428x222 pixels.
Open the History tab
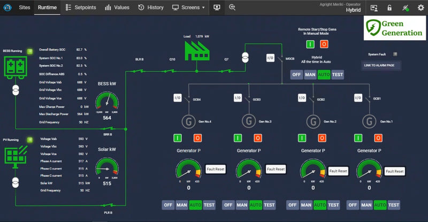(151, 7)
